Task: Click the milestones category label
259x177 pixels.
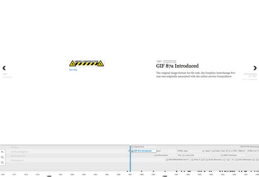Action: tap(18, 156)
